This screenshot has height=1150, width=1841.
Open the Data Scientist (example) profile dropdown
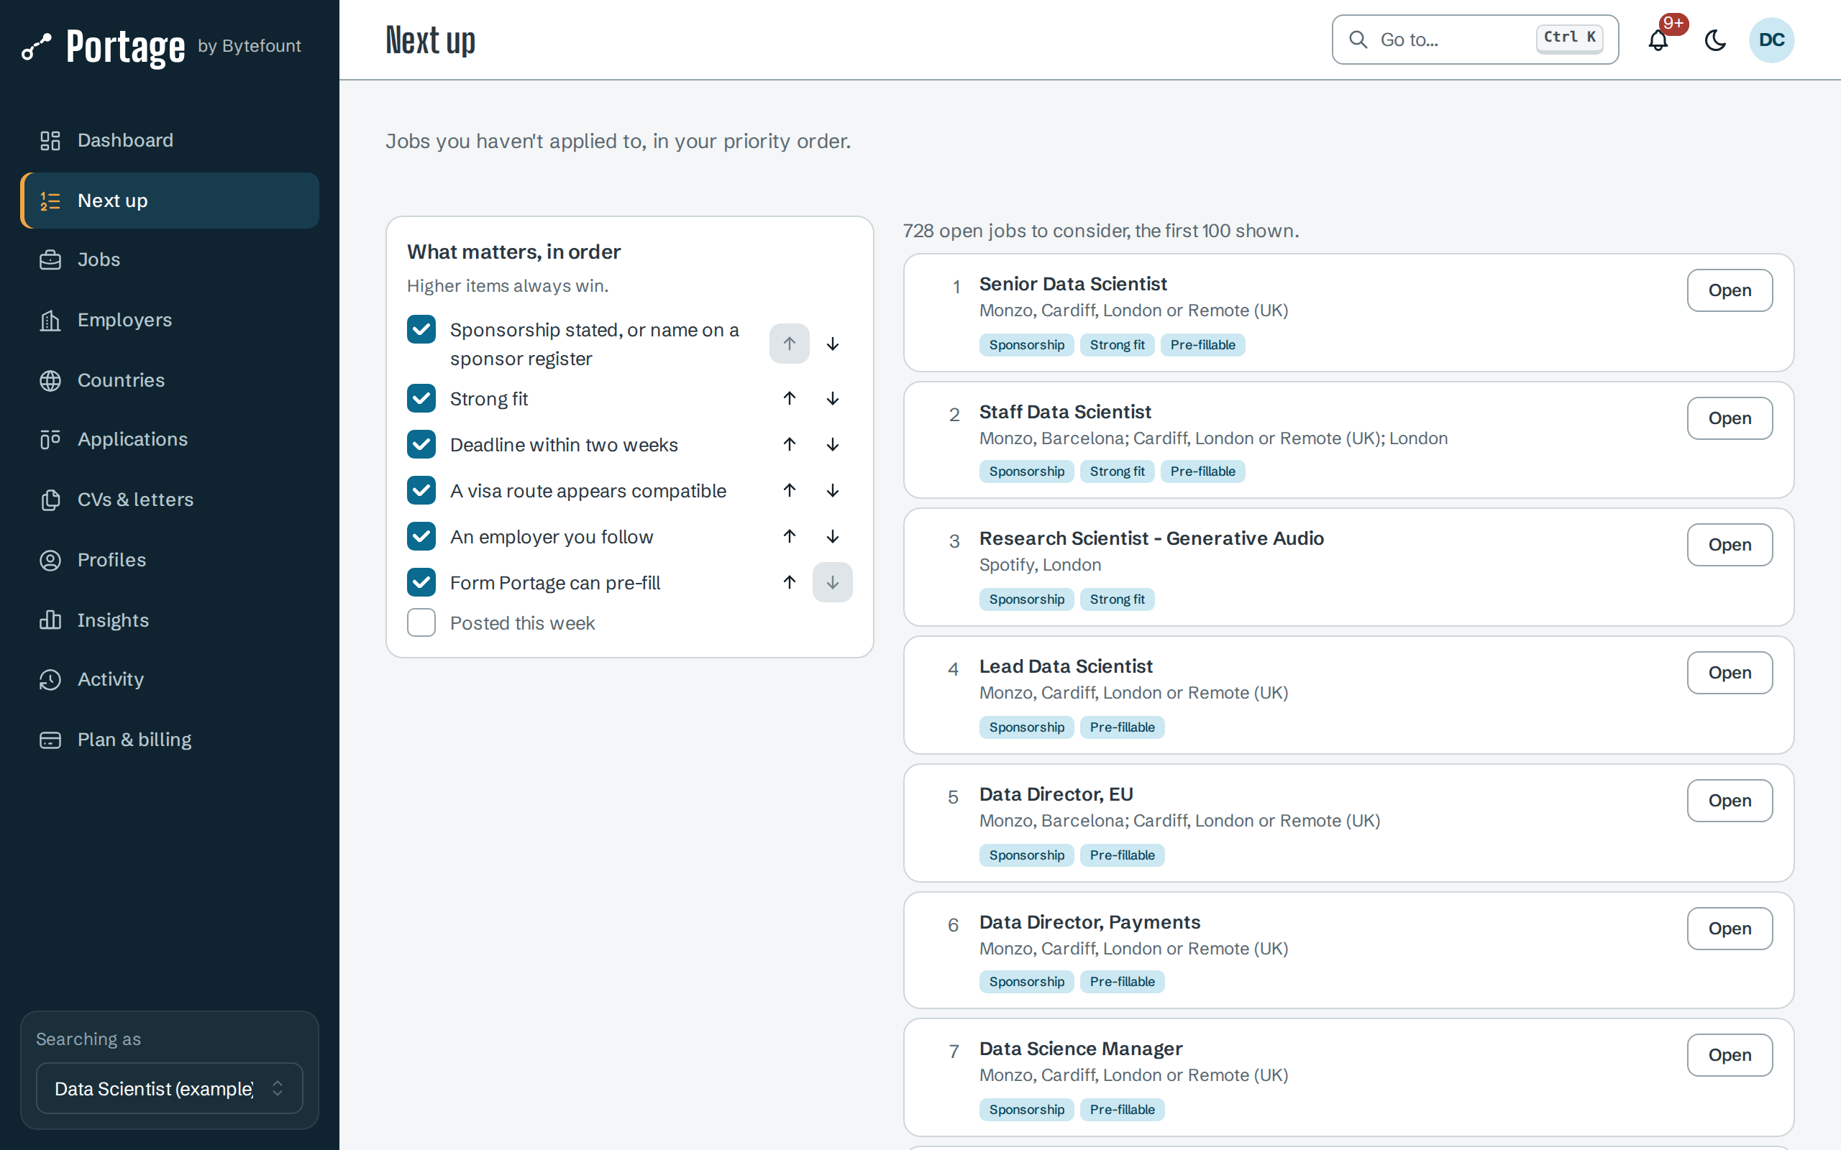click(169, 1088)
